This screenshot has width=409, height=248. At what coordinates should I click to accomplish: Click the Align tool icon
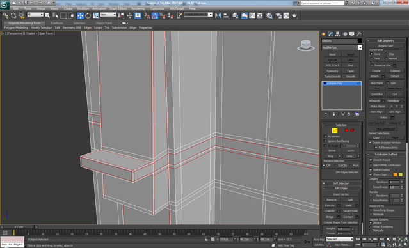[x=226, y=15]
